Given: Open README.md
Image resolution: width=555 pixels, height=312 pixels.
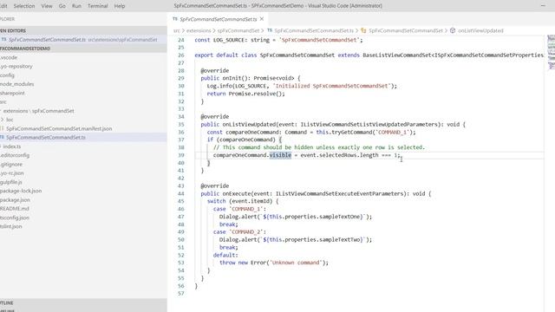Looking at the screenshot, I should (x=15, y=209).
